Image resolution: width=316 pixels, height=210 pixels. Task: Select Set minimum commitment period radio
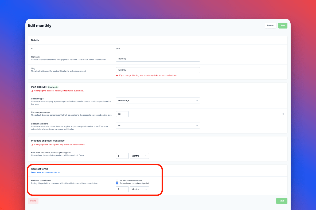point(117,183)
